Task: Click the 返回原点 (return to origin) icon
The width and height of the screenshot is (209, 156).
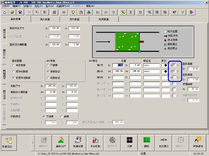Action: [164, 141]
